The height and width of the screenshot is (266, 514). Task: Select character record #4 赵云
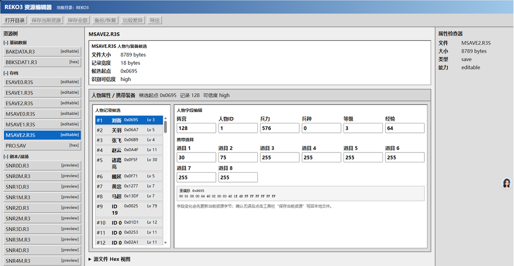[x=129, y=150]
